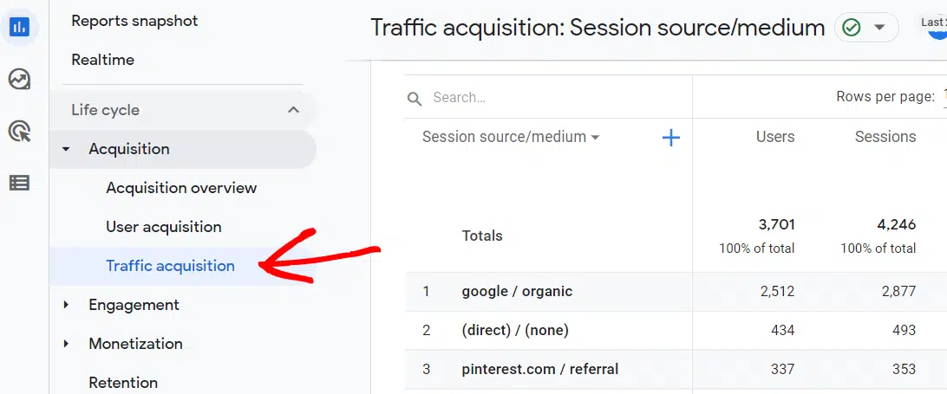Open the Reports icon in left rail
This screenshot has height=394, width=947.
click(x=19, y=27)
